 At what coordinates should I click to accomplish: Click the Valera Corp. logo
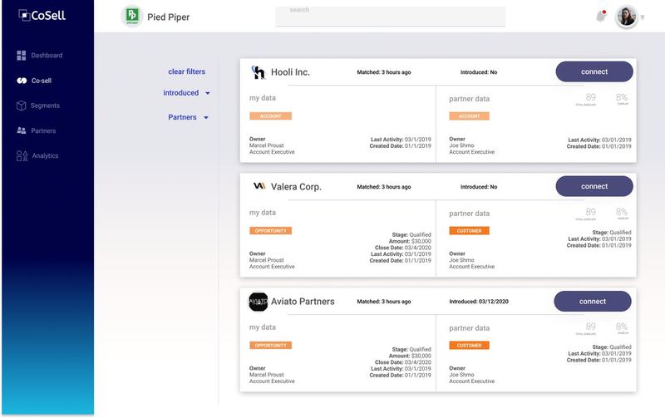coord(259,186)
